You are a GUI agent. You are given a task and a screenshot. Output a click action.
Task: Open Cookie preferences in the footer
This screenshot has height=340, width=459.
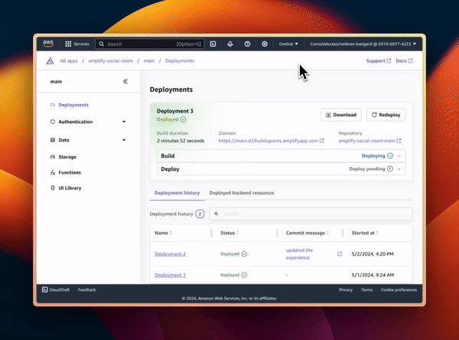tap(399, 290)
